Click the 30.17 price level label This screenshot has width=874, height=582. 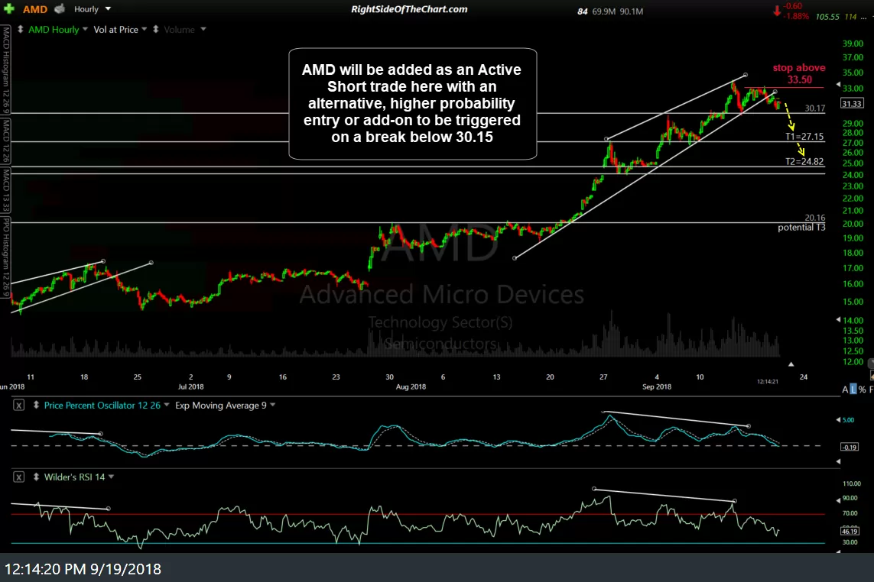815,108
